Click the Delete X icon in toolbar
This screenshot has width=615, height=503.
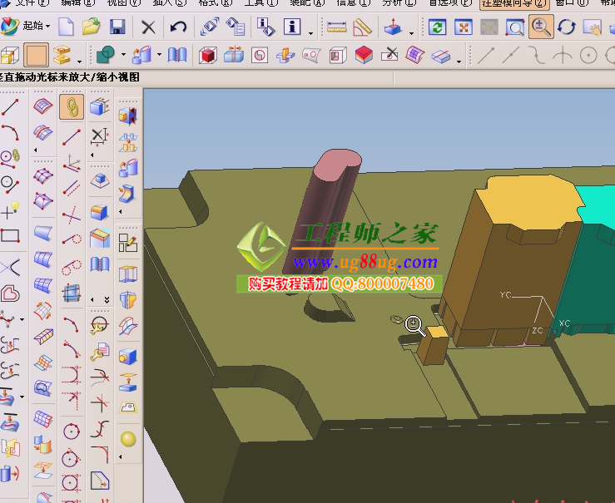pos(148,27)
